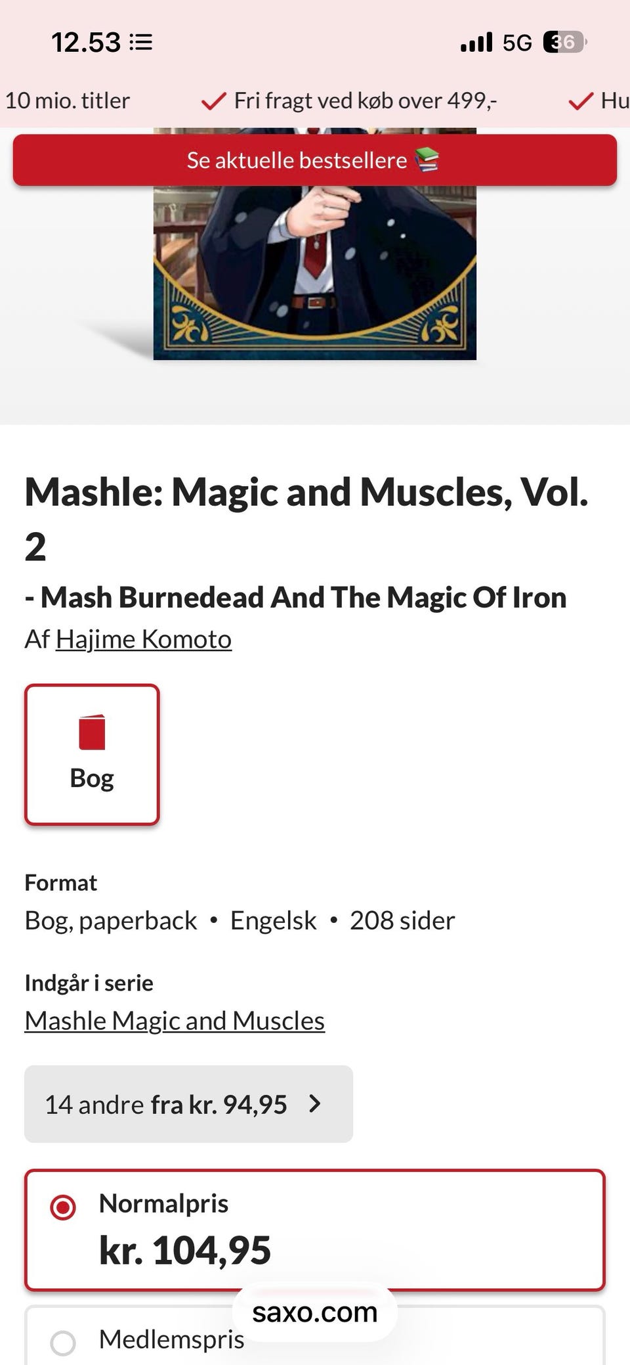The image size is (630, 1365).
Task: Select the Normalpris radio button
Action: [63, 1207]
